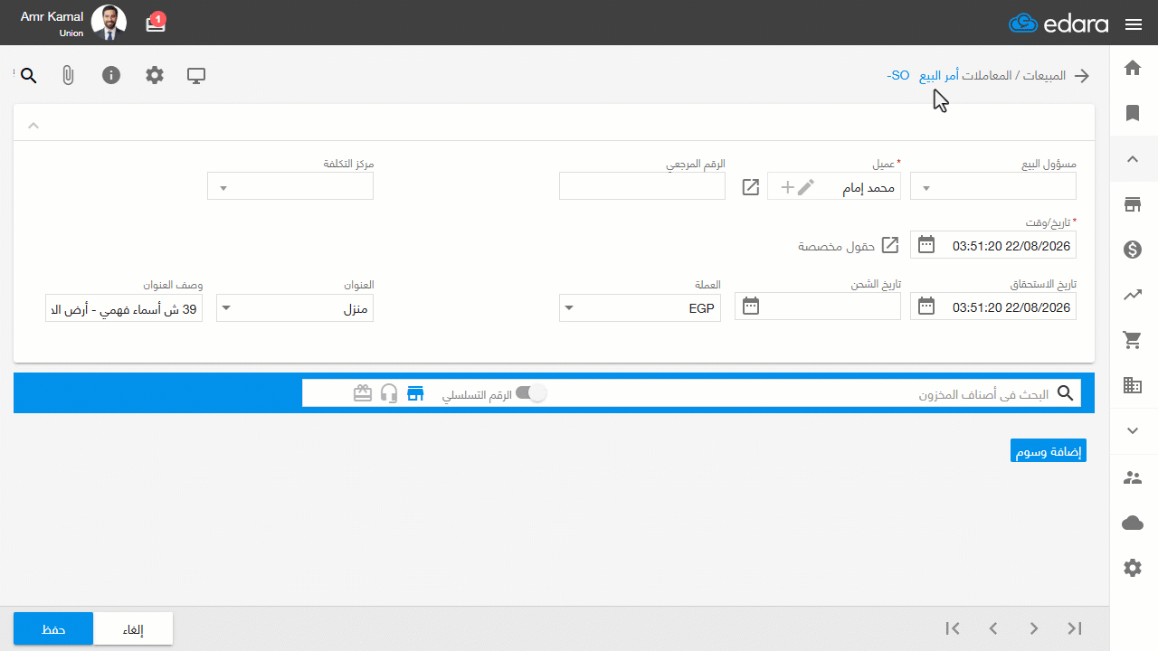Open the العنوان dropdown showing منزل
This screenshot has height=651, width=1158.
[x=295, y=308]
